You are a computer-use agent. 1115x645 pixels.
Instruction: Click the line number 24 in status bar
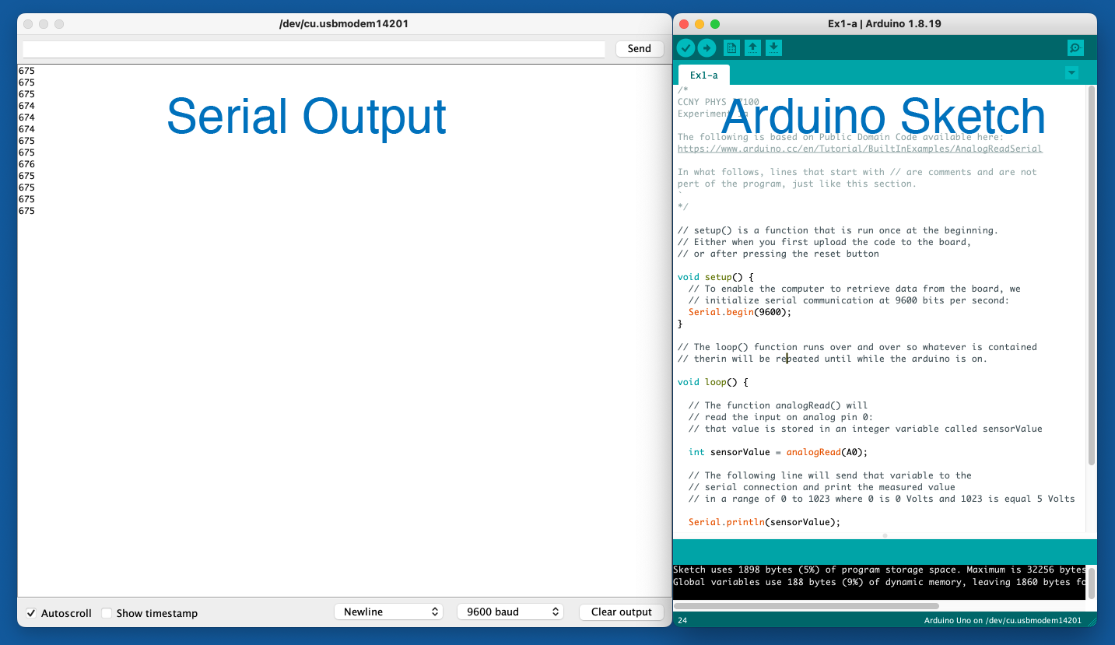682,620
